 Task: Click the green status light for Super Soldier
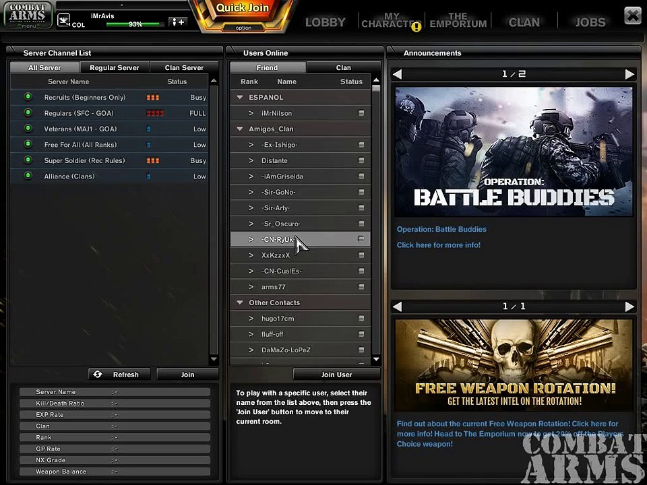pyautogui.click(x=28, y=160)
